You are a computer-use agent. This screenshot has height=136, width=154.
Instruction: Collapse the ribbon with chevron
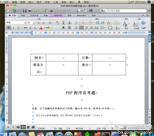pyautogui.click(x=143, y=15)
